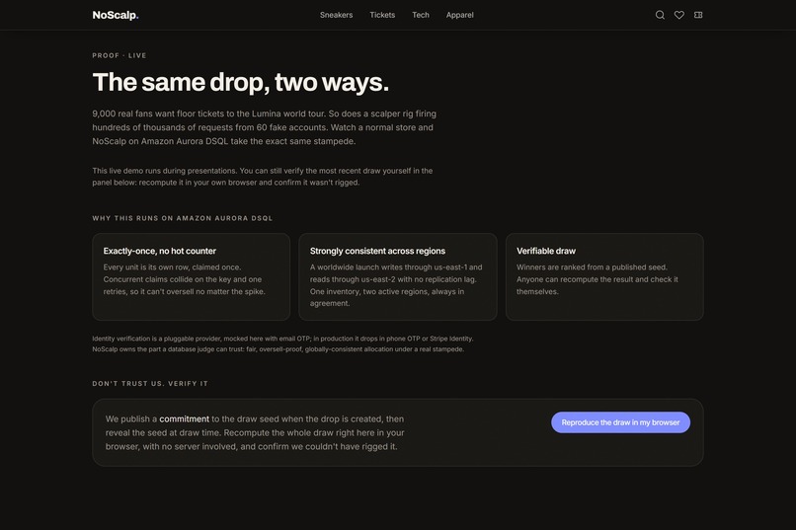Click text This live demo runs during presentations
Viewport: 796px width, 530px height.
point(263,177)
